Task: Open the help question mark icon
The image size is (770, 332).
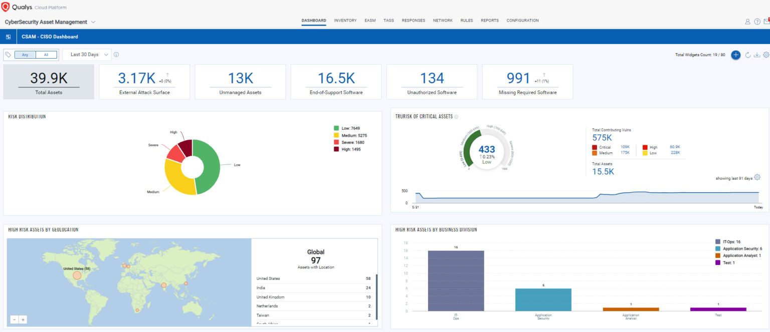Action: 756,22
